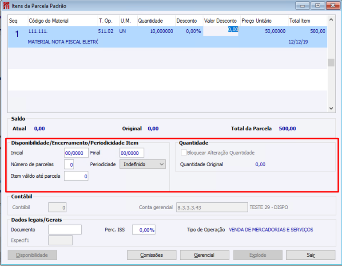Click the Valor Desconto cell 0,00

pos(221,31)
